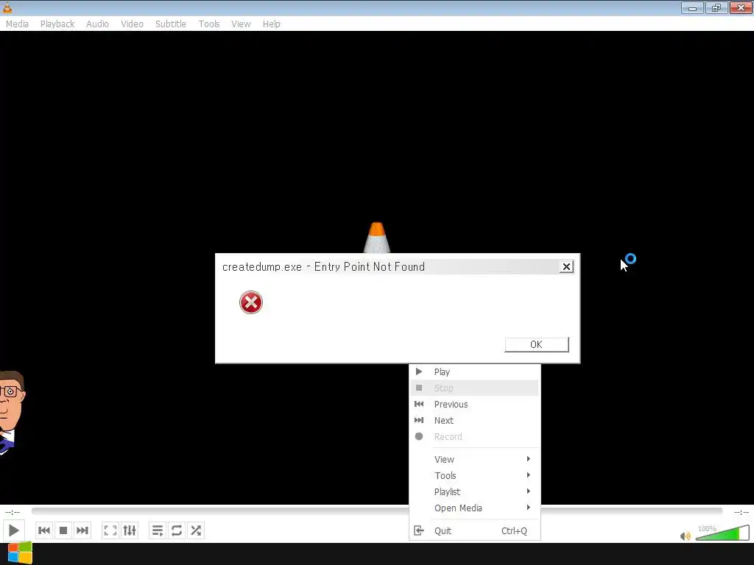Click the red error icon in dialog

[x=251, y=302]
